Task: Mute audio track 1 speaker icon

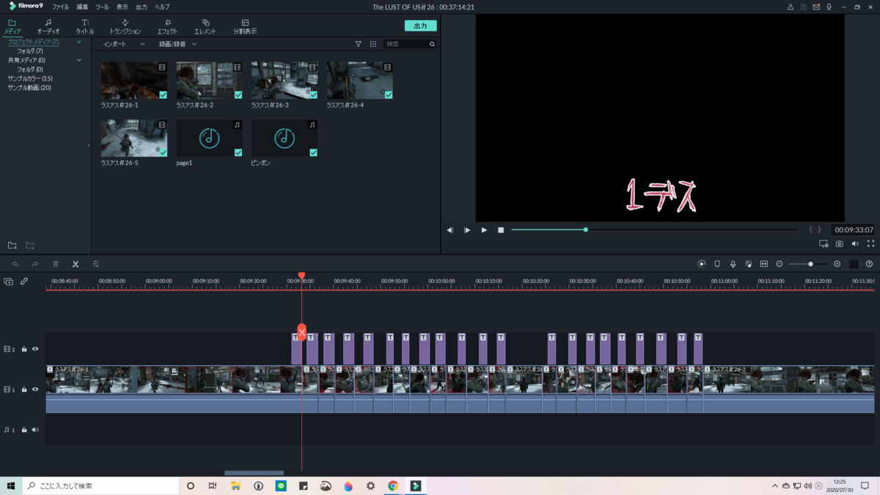Action: 35,430
